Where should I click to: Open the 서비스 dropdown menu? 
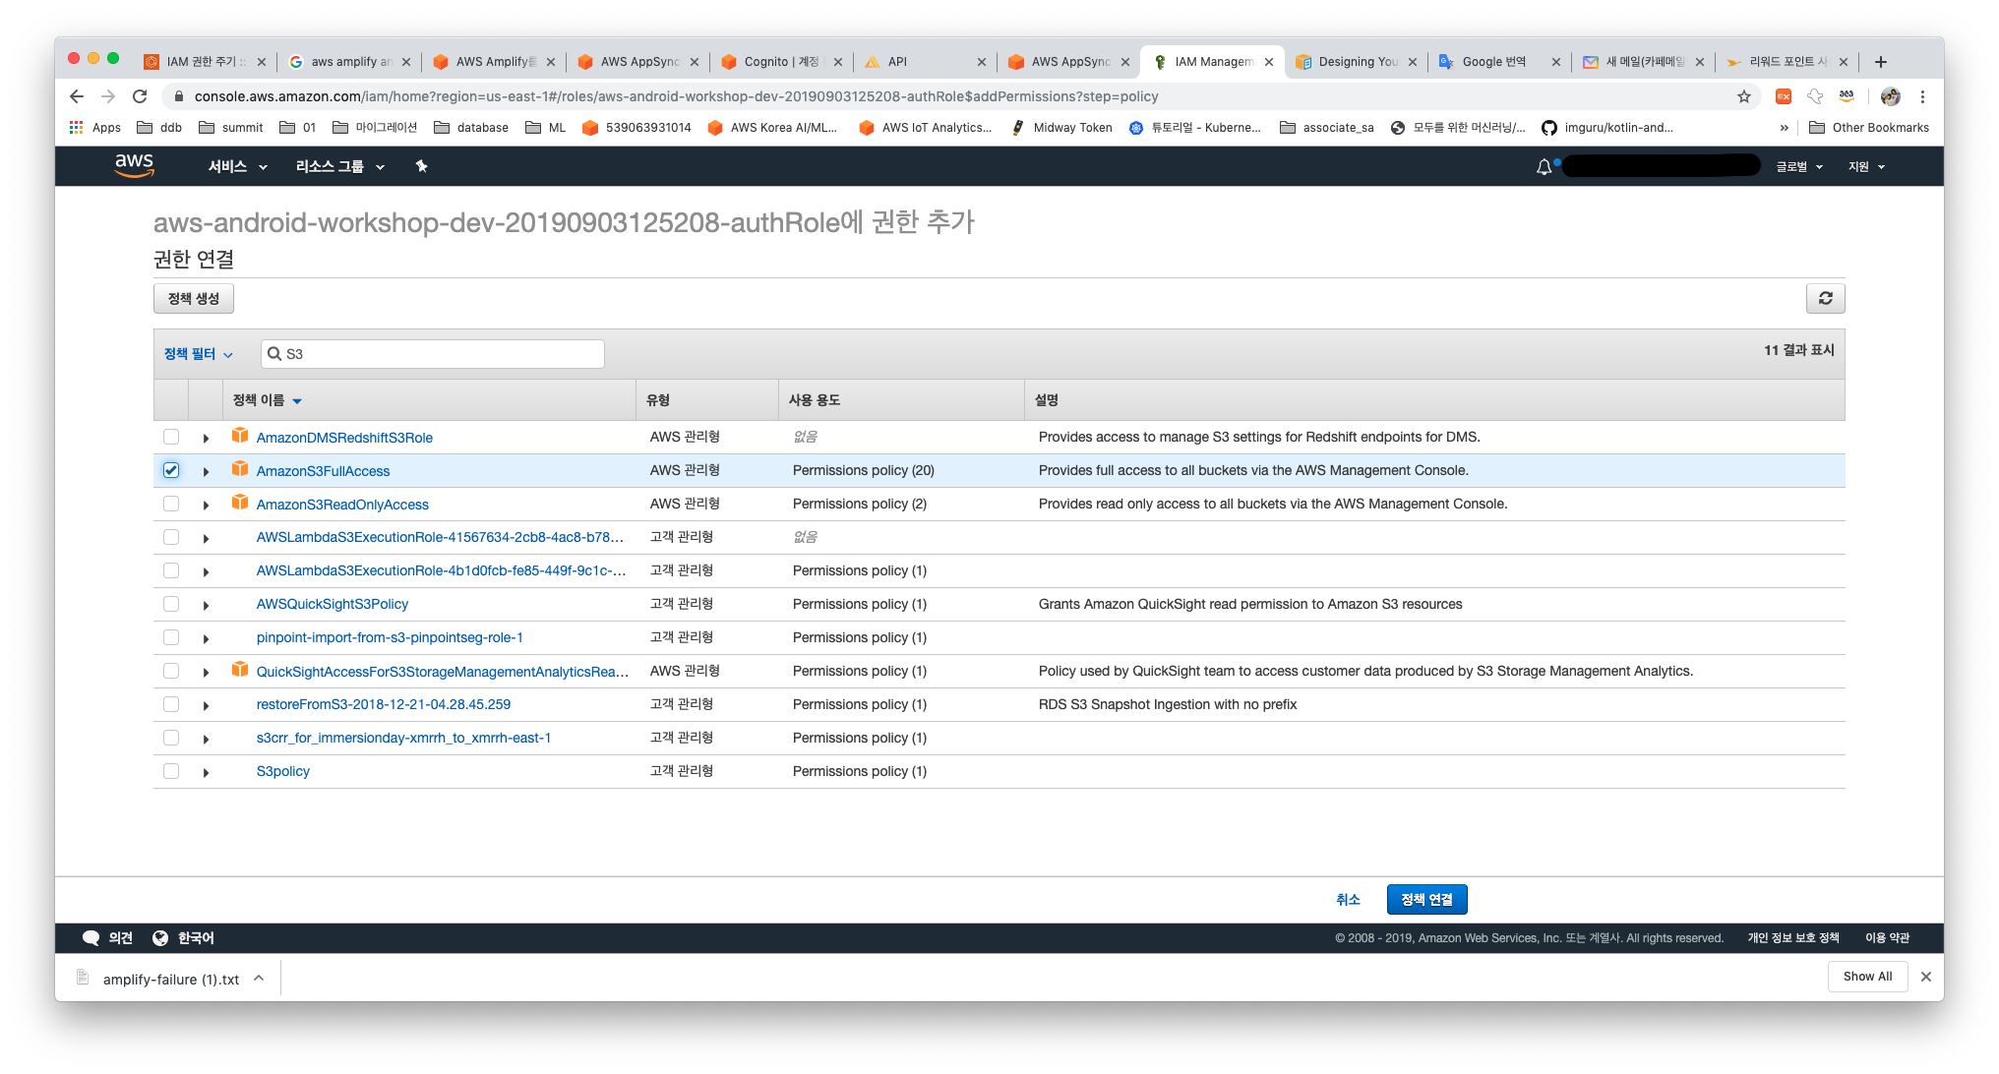click(x=237, y=166)
